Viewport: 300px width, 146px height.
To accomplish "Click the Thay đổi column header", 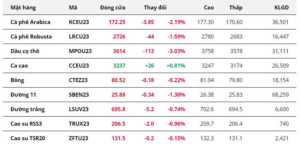I will point(155,7).
